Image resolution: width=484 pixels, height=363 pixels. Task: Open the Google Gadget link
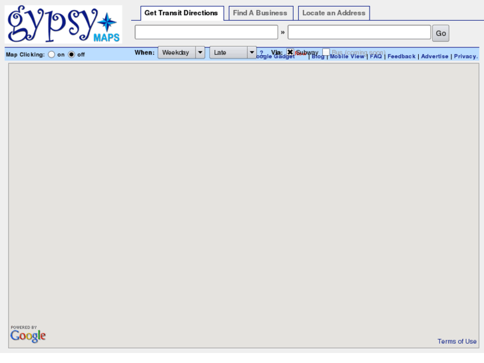point(276,57)
